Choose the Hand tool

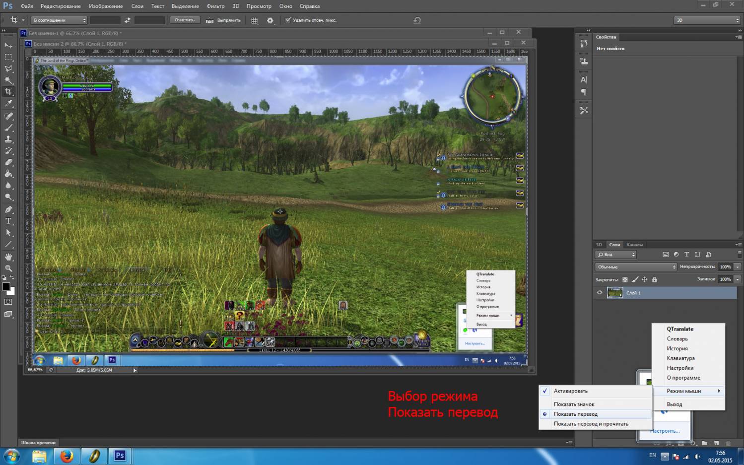pyautogui.click(x=8, y=257)
